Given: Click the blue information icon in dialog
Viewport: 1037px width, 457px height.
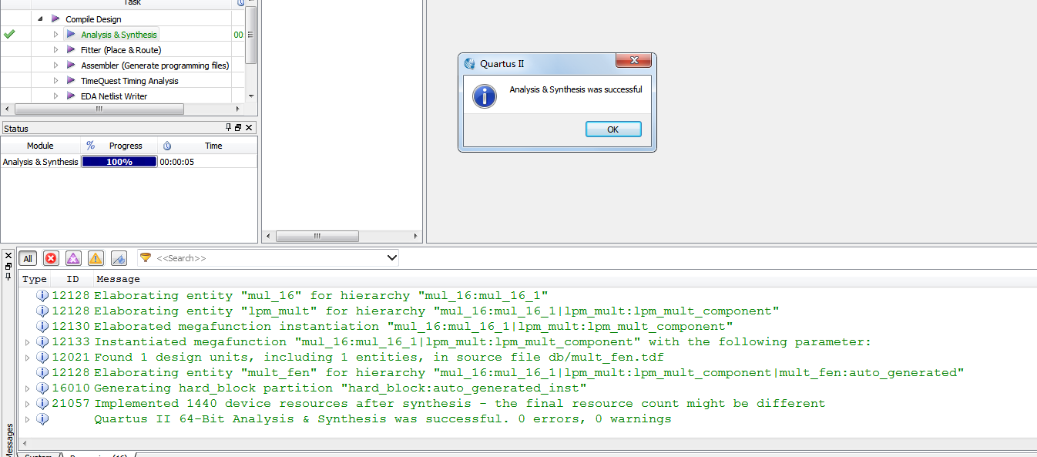Looking at the screenshot, I should click(484, 96).
